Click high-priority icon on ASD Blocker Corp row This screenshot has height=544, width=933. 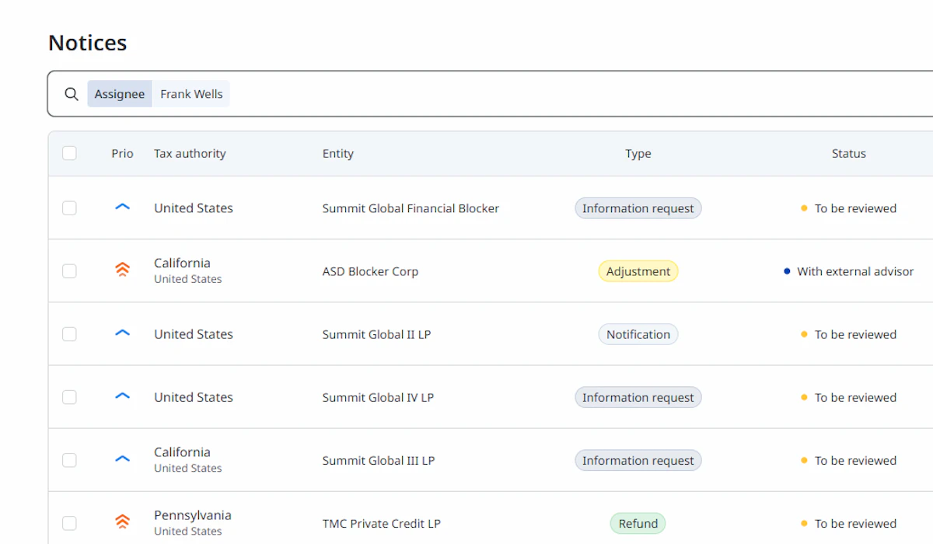(122, 270)
